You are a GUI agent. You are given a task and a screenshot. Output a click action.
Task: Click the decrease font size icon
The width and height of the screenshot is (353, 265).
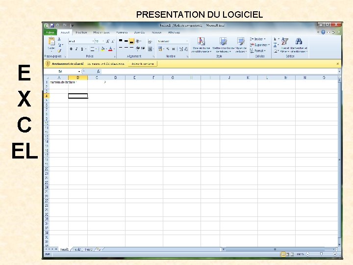[113, 41]
